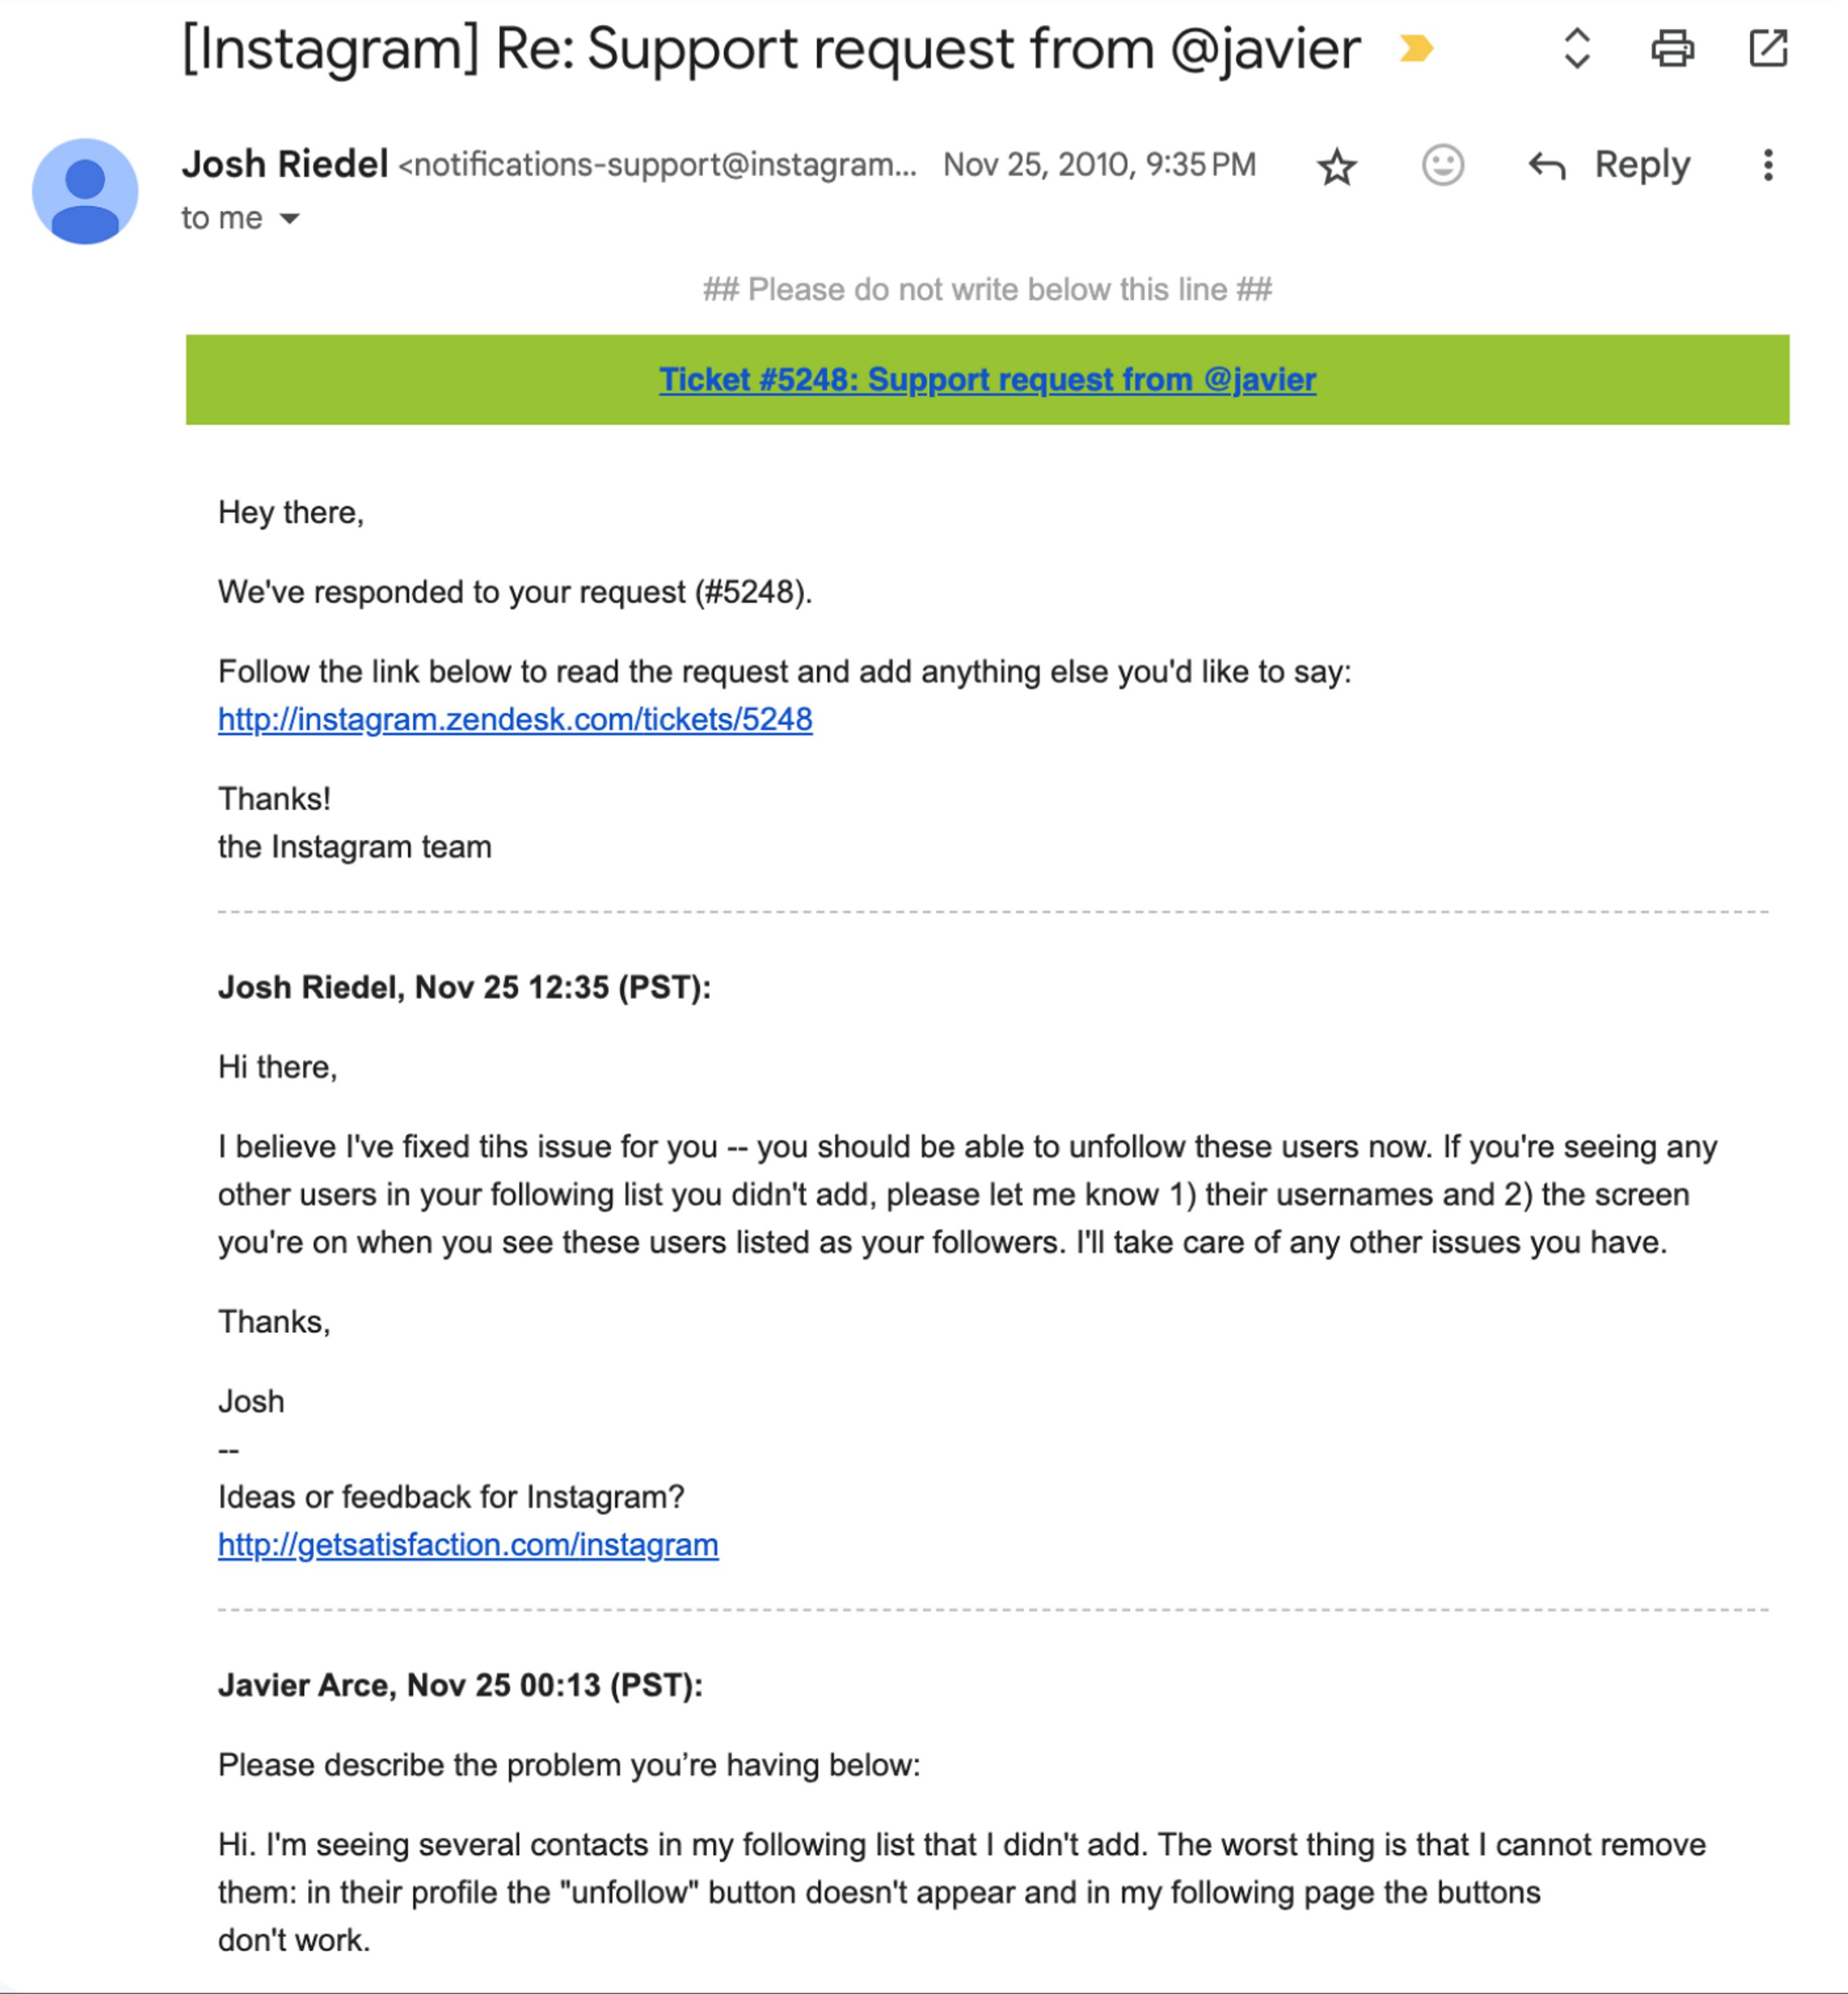Open email in a new window
The height and width of the screenshot is (1994, 1848).
(x=1767, y=48)
